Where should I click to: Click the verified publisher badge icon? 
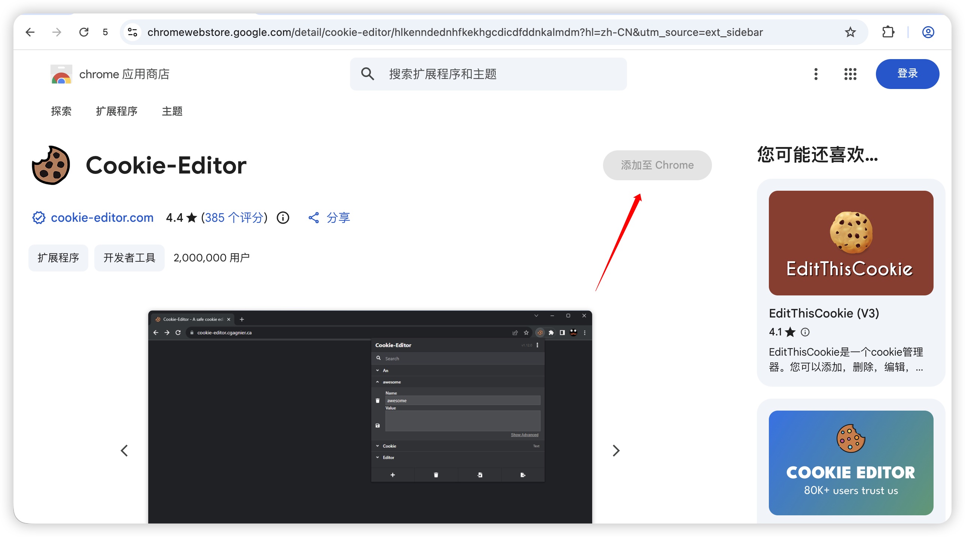[x=39, y=217]
